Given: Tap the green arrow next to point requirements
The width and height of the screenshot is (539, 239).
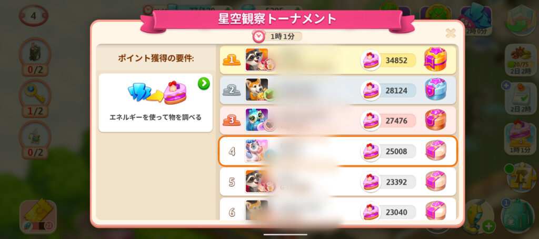Looking at the screenshot, I should click(204, 83).
